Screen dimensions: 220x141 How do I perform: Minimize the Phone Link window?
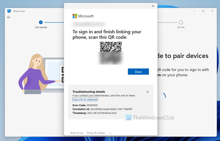(194, 11)
